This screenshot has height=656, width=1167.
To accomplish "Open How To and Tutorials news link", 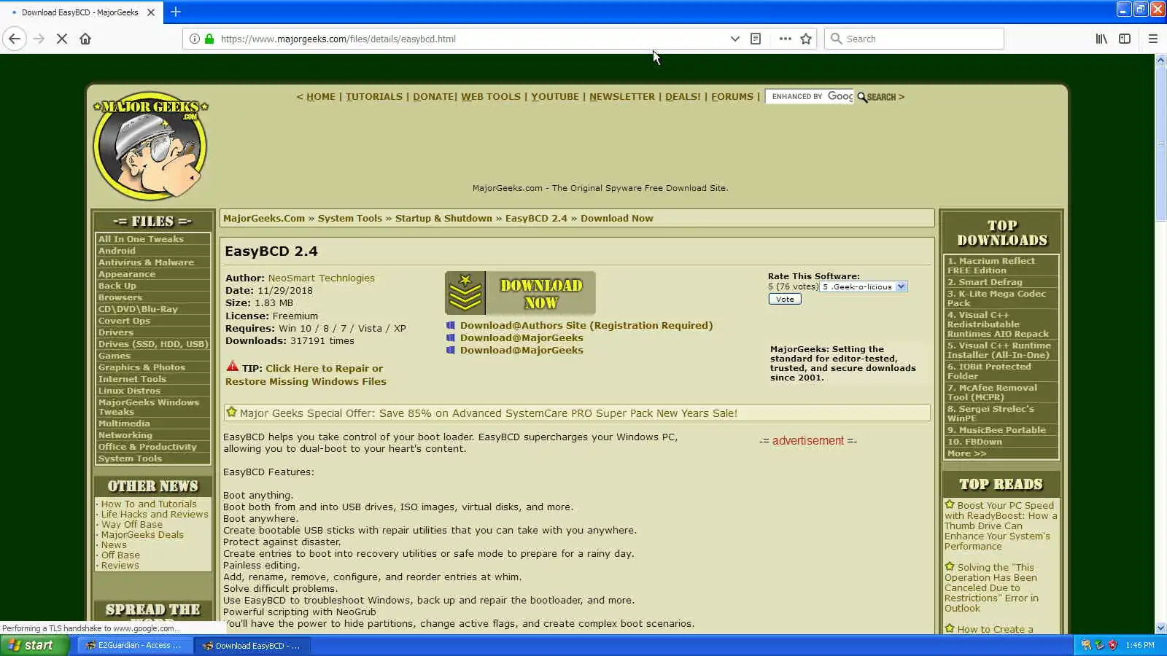I will coord(149,504).
